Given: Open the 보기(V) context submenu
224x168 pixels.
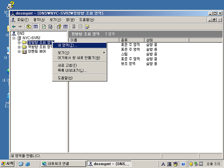Looking at the screenshot, I should pyautogui.click(x=80, y=53).
